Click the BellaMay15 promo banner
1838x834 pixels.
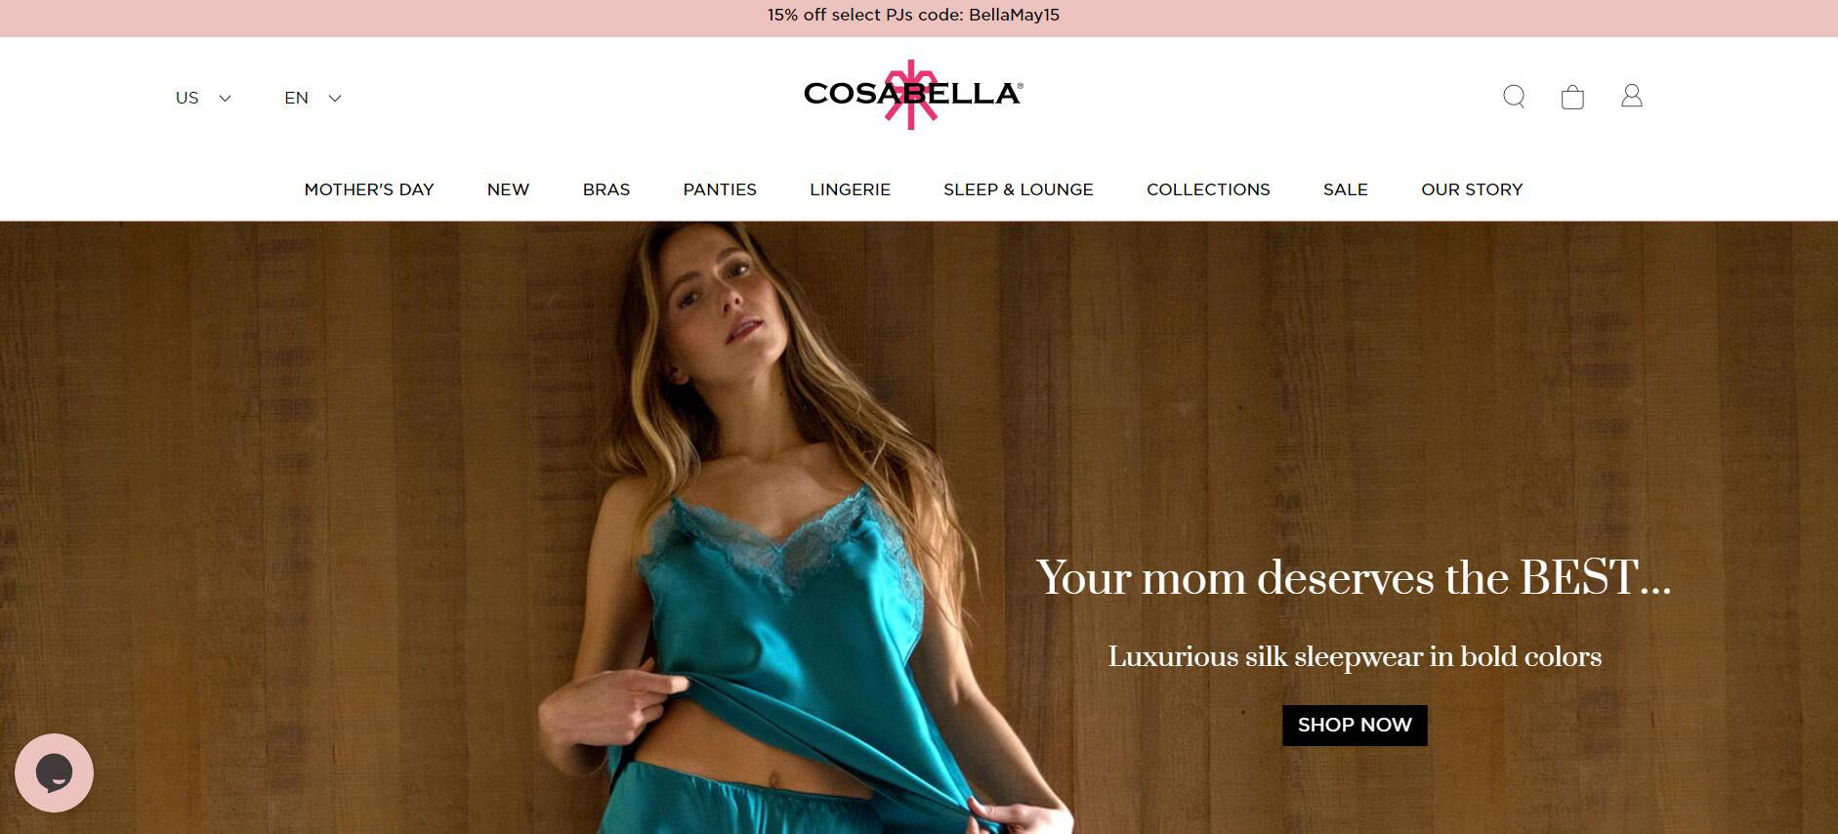913,16
